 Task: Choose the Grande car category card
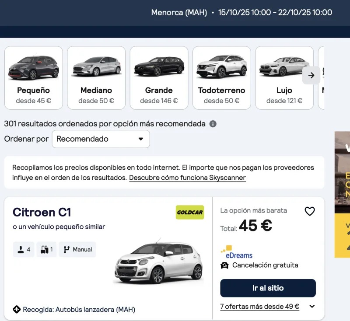[x=159, y=78]
